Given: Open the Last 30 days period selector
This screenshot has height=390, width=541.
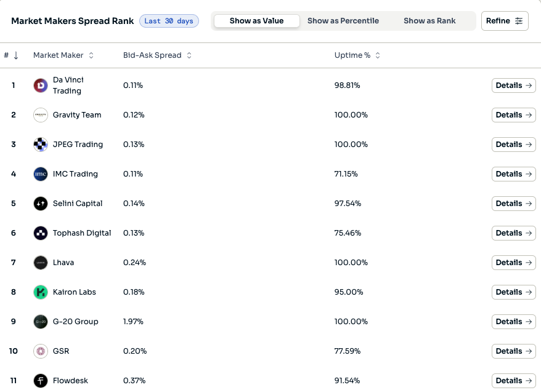Looking at the screenshot, I should [x=169, y=21].
